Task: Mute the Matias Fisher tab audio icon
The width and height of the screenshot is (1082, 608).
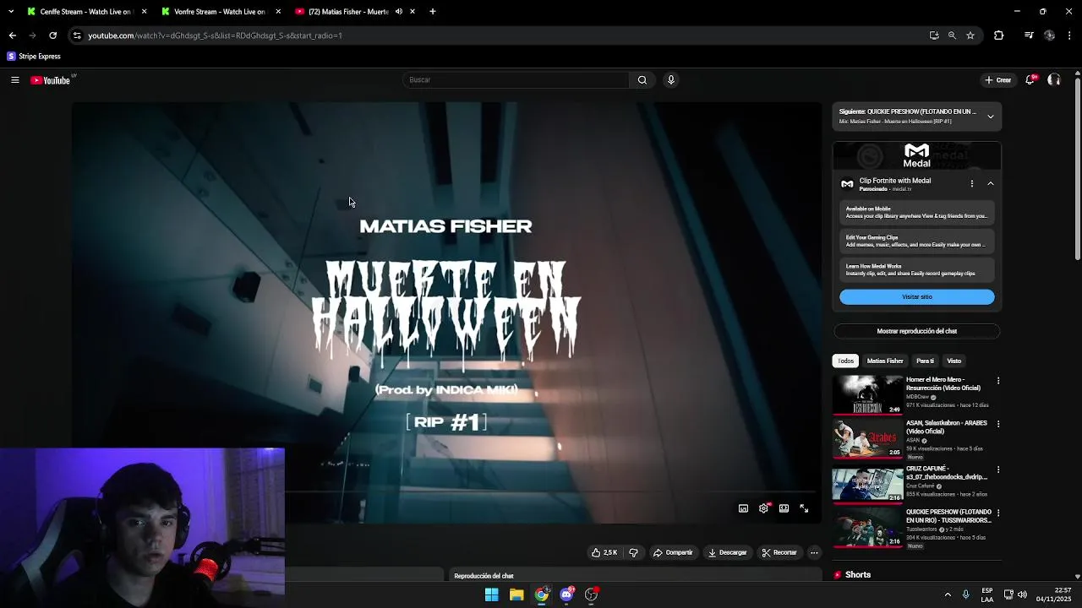Action: pyautogui.click(x=399, y=12)
